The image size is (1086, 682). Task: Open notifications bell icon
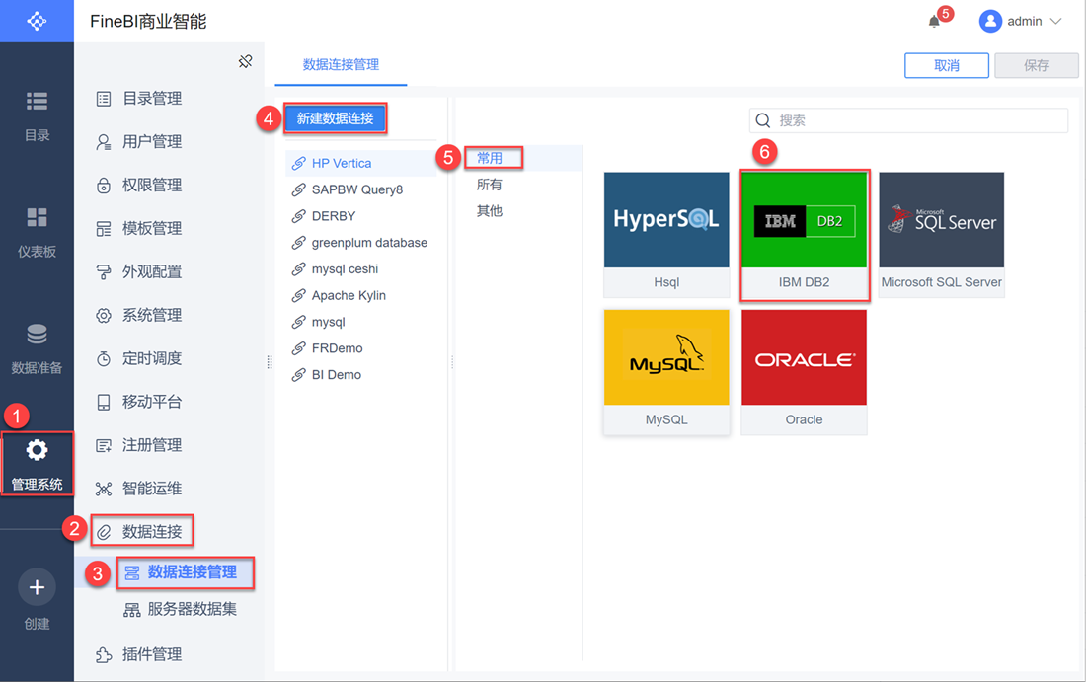934,21
